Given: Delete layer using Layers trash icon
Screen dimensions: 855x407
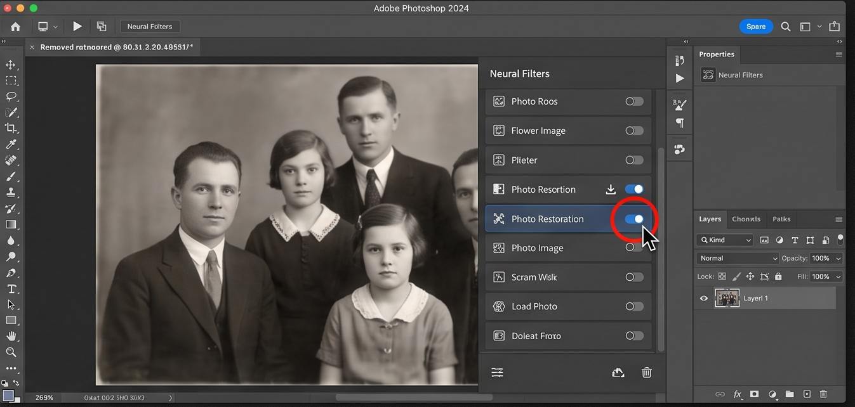Looking at the screenshot, I should [x=823, y=394].
